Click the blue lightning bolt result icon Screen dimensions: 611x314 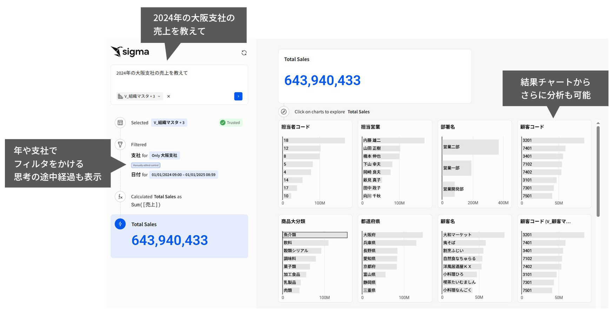coord(120,224)
